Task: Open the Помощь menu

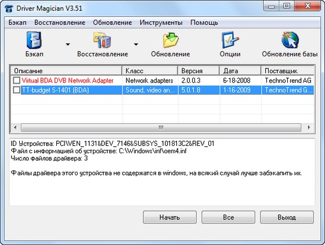Action: [x=204, y=23]
